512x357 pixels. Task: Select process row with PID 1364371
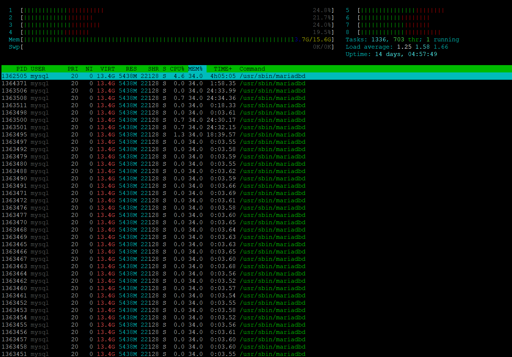[x=154, y=83]
